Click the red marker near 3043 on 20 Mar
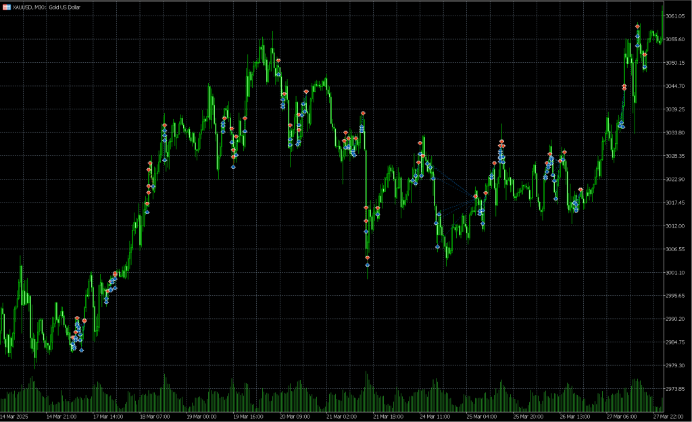Viewport: 692px width, 422px height. click(306, 91)
